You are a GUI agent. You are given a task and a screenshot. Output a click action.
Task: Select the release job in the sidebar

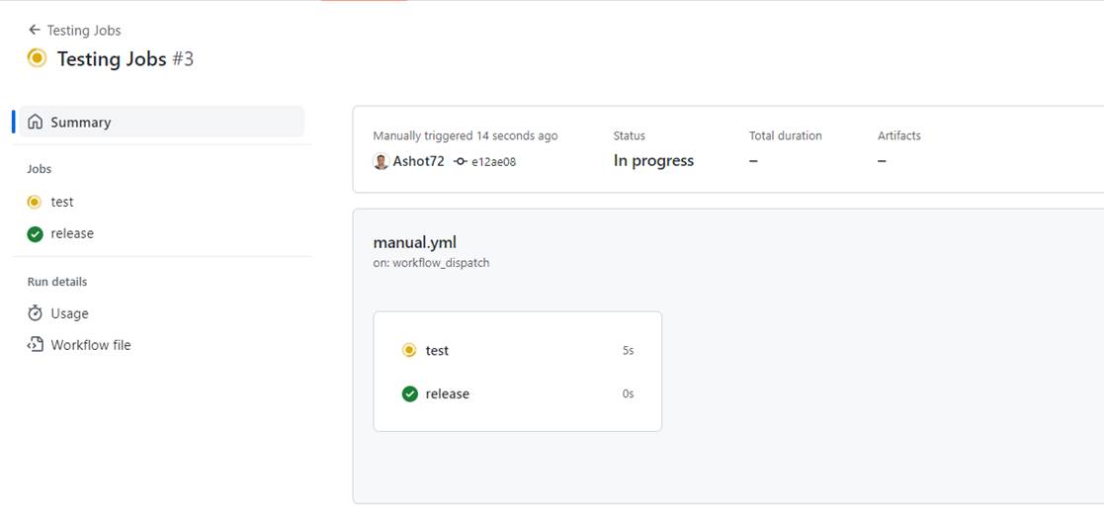click(x=72, y=234)
